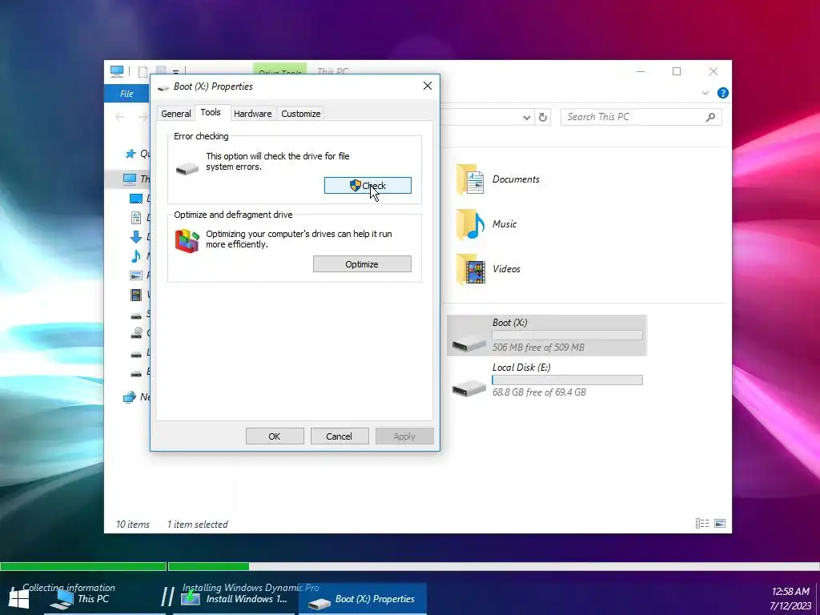Click the Back arrow in Explorer
The width and height of the screenshot is (820, 615).
120,117
